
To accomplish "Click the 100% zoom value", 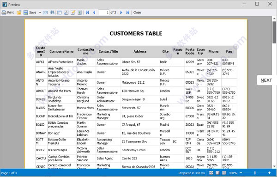I will (233, 173).
